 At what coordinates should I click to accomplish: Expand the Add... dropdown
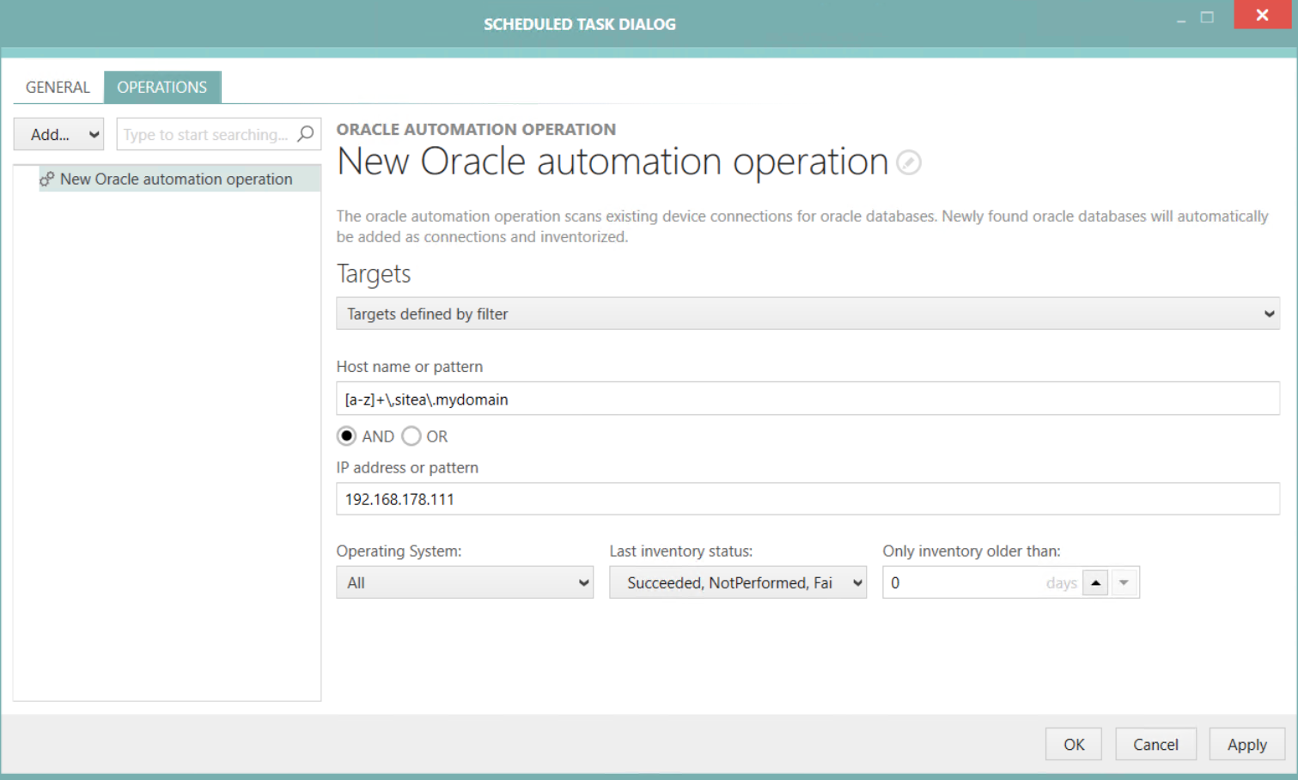click(58, 134)
